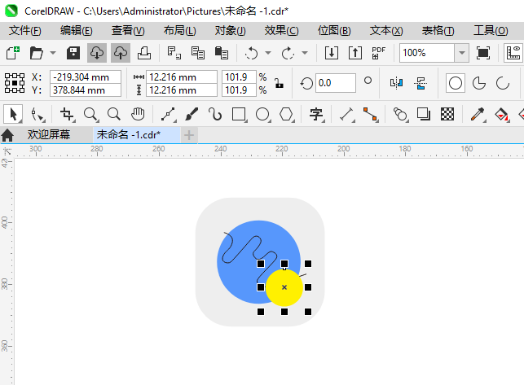This screenshot has width=524, height=385.
Task: Select the Freehand line tool
Action: (169, 114)
